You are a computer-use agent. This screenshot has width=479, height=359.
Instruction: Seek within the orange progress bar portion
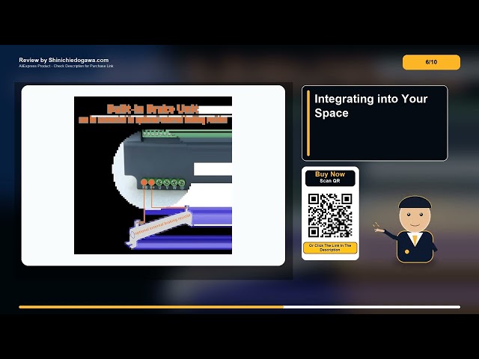point(151,307)
